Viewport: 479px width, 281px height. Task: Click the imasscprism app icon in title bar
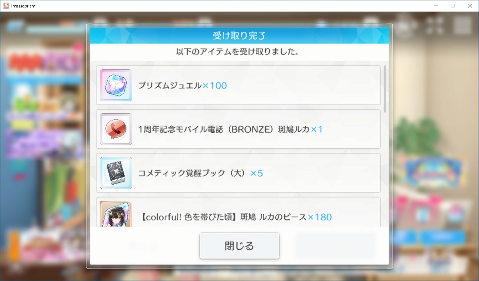pyautogui.click(x=6, y=6)
